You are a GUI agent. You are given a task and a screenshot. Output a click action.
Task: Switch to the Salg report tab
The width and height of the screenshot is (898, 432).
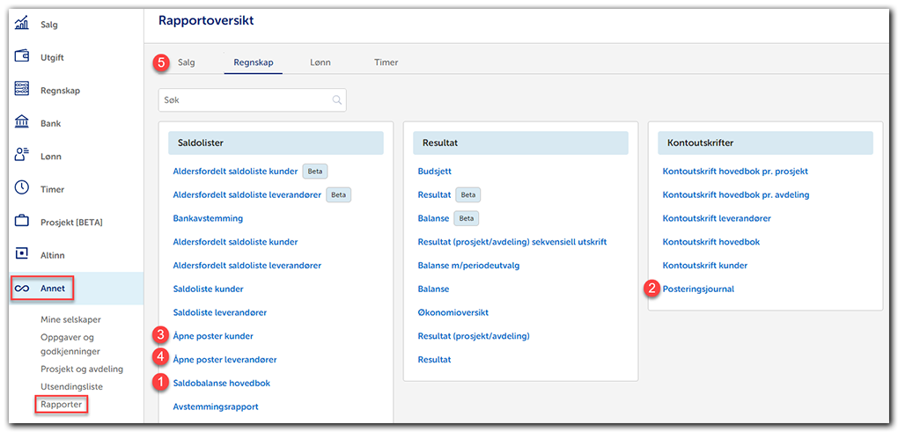(186, 62)
